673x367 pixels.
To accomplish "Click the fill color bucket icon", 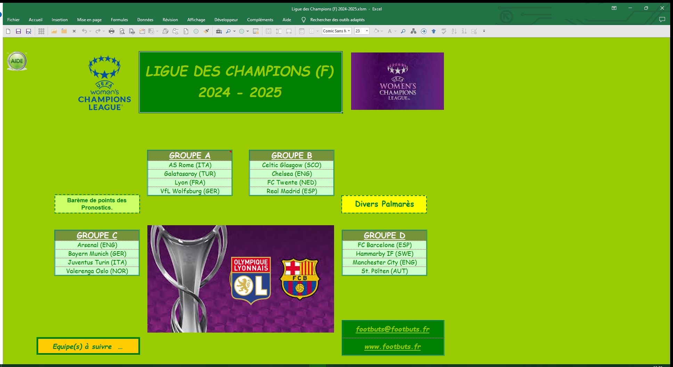I will point(376,31).
